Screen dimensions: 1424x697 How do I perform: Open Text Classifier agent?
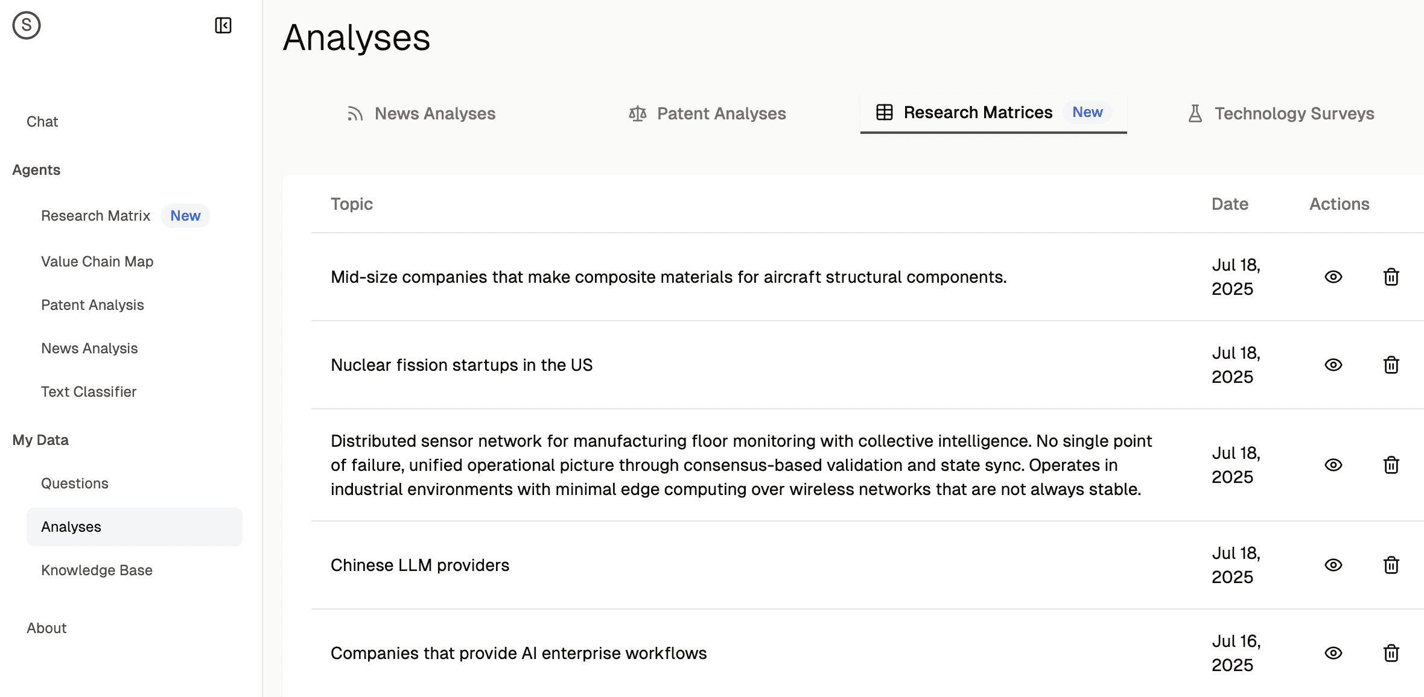tap(89, 392)
